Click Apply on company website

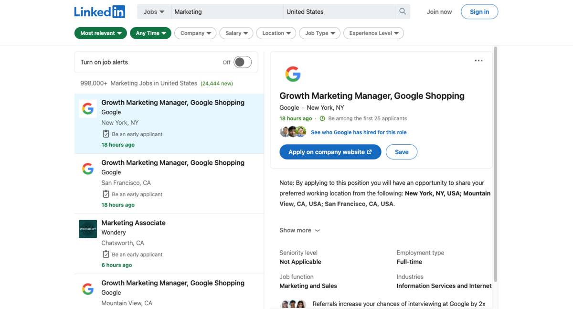pos(330,152)
